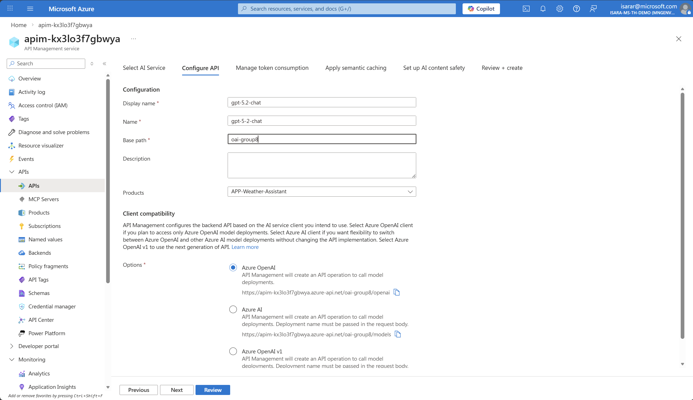Open API Center in the sidebar

coord(41,320)
